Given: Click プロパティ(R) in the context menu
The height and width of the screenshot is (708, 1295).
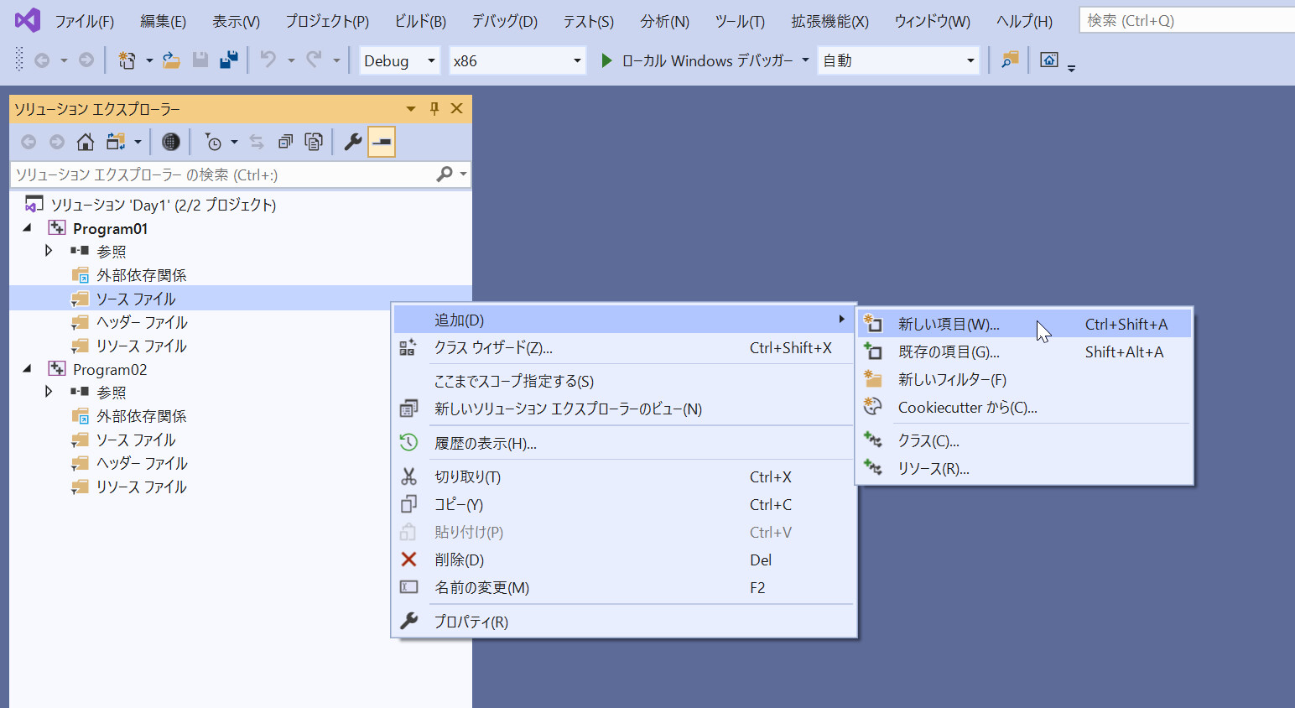Looking at the screenshot, I should point(471,622).
